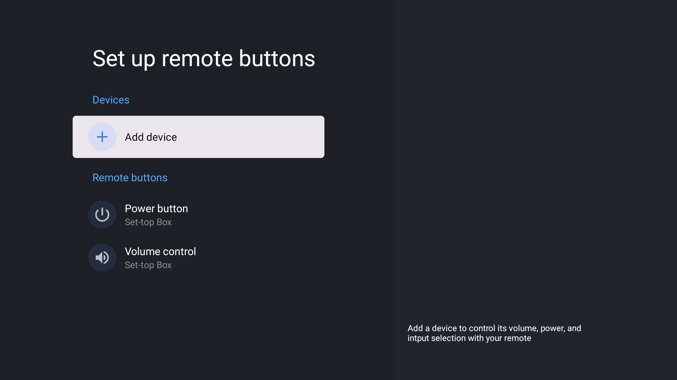The height and width of the screenshot is (380, 677).
Task: Click Set-top Box under Volume control
Action: click(x=148, y=265)
